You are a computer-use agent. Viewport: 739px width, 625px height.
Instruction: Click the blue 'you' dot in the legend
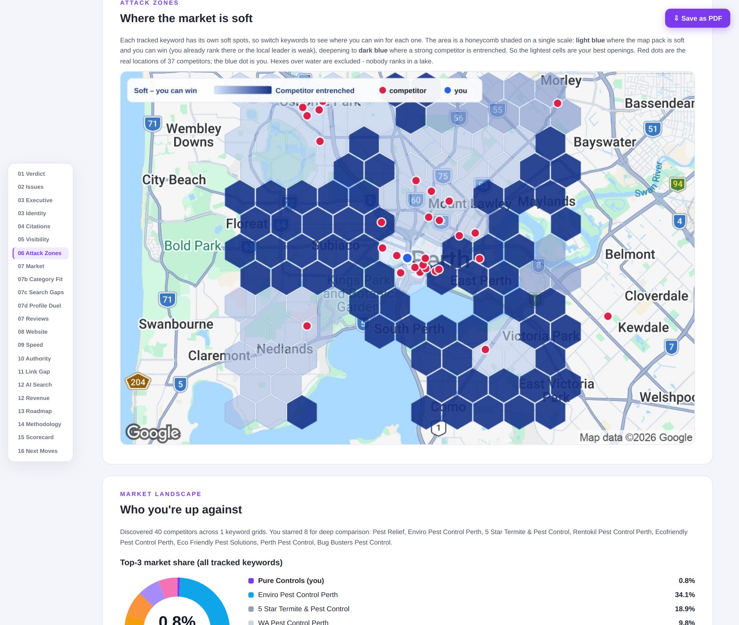pyautogui.click(x=448, y=90)
